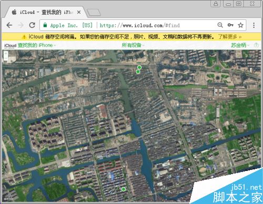
Task: Maximize the Chrome window
Action: (x=238, y=4)
